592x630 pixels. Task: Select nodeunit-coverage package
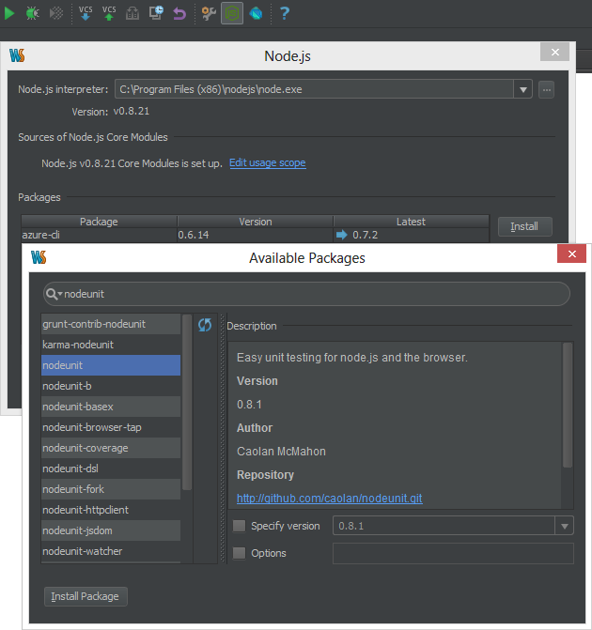pos(111,448)
